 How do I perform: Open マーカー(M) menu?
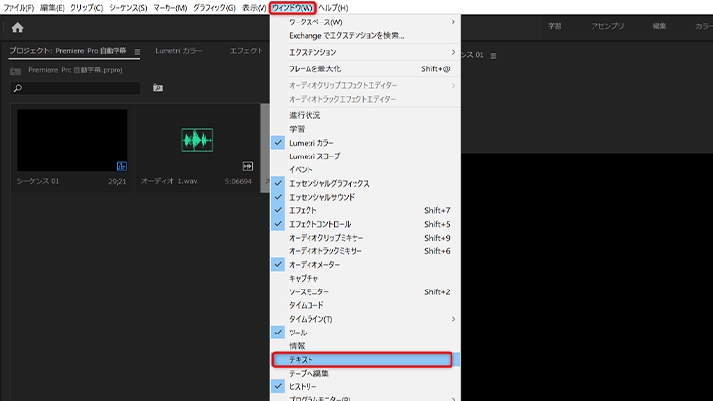tap(170, 8)
